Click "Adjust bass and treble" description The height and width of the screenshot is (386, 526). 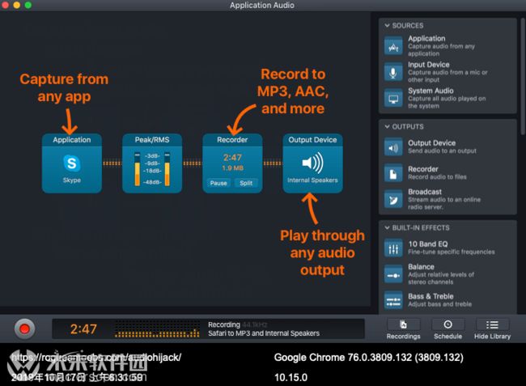click(x=439, y=304)
